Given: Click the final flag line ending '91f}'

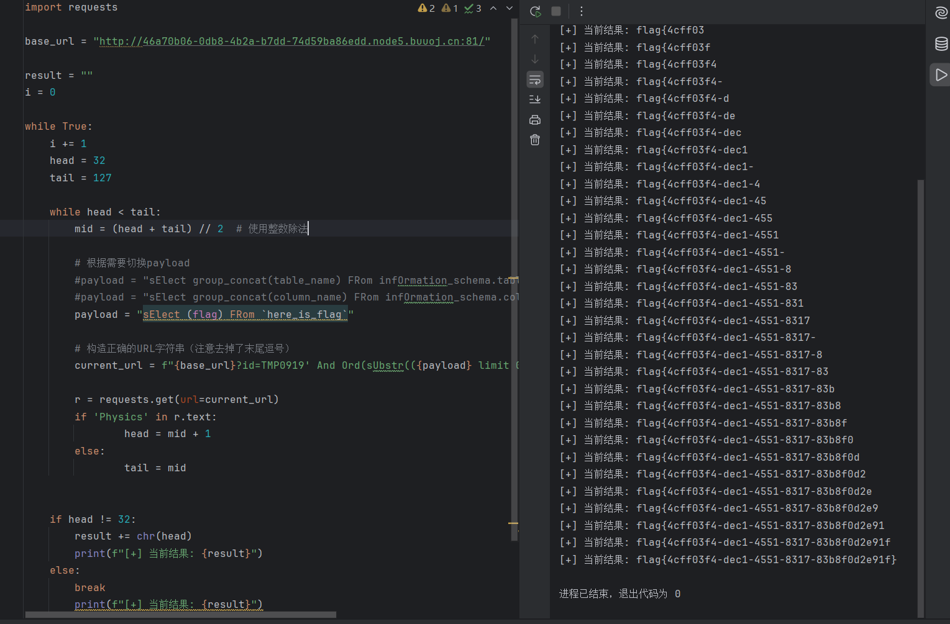Looking at the screenshot, I should 728,560.
